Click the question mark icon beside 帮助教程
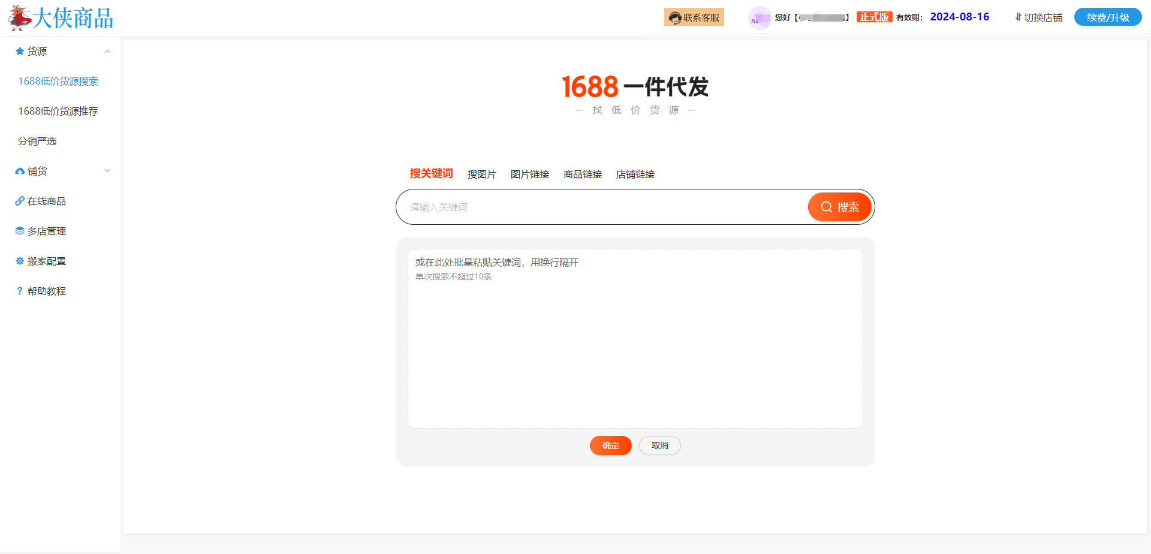This screenshot has width=1151, height=554. click(x=20, y=291)
